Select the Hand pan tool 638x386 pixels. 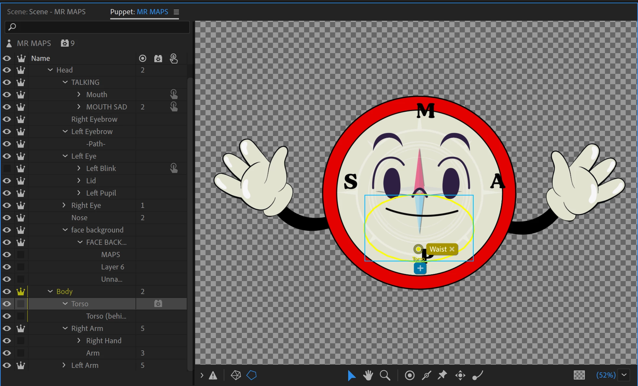click(368, 375)
